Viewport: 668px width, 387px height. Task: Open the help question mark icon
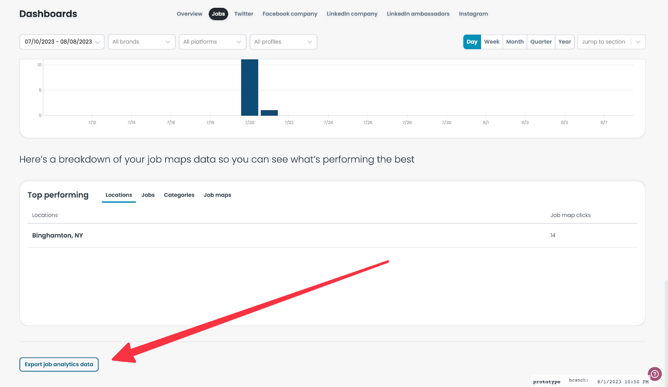(655, 374)
